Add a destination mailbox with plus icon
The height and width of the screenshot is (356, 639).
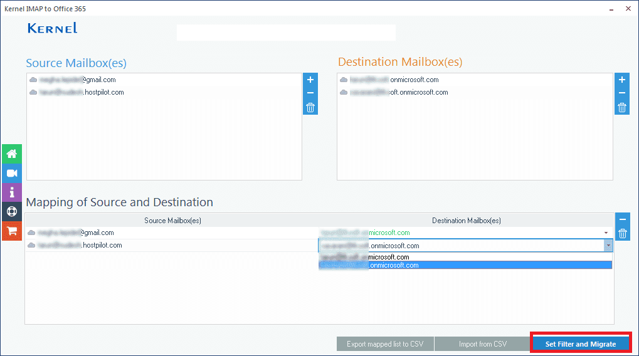click(622, 80)
